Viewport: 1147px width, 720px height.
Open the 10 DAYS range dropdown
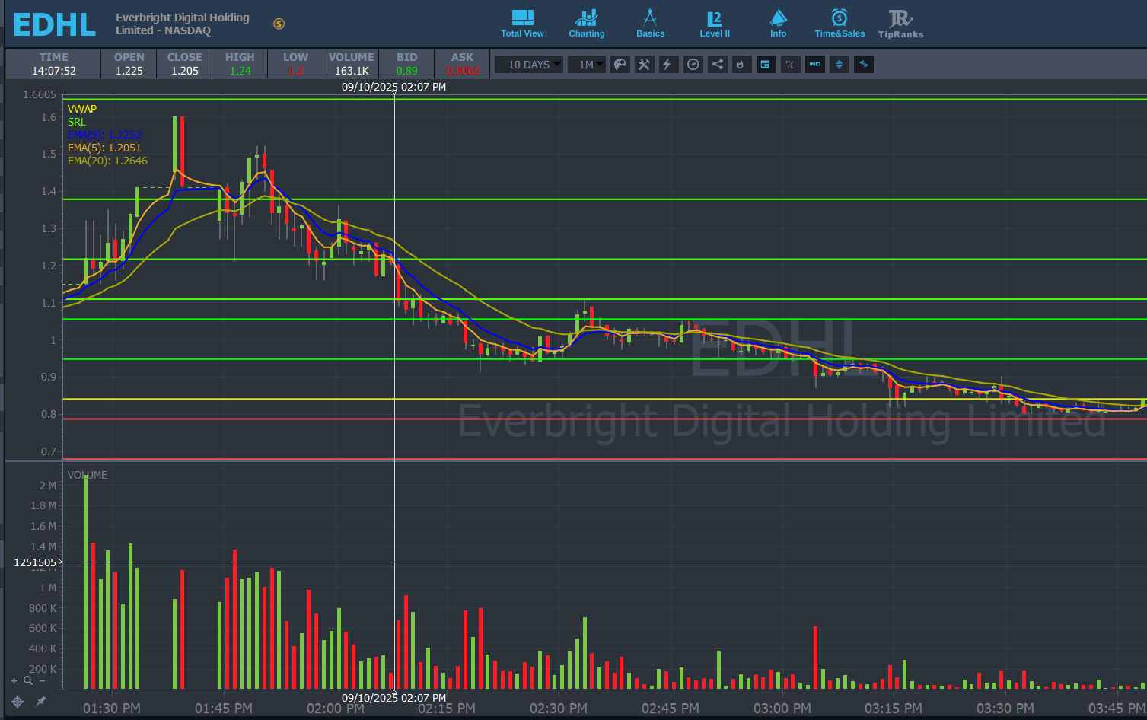point(529,65)
